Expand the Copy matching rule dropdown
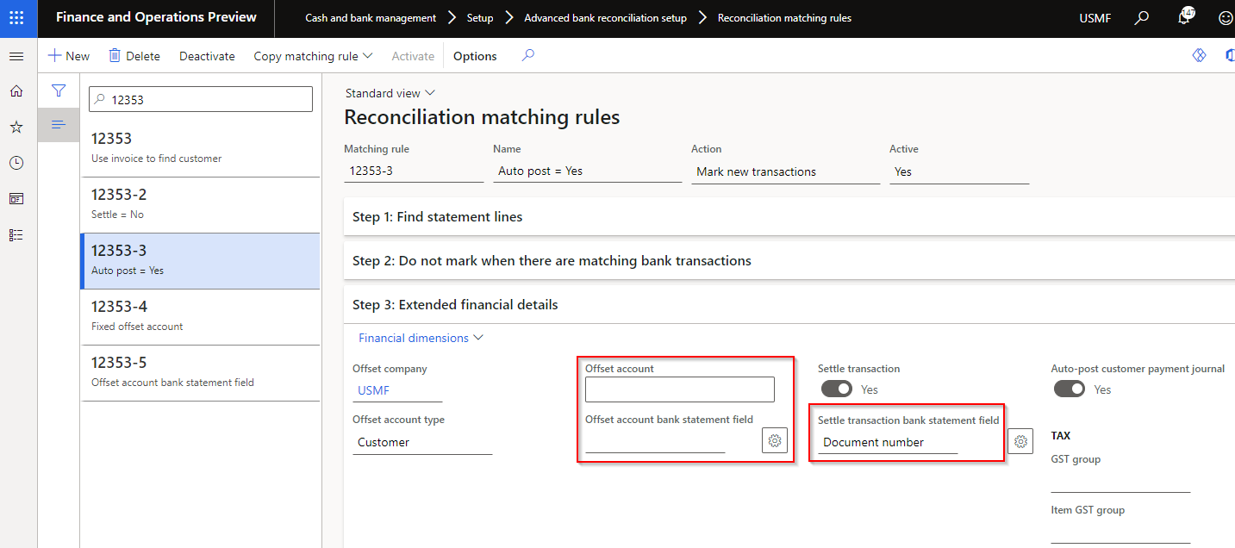This screenshot has width=1235, height=548. pyautogui.click(x=312, y=55)
